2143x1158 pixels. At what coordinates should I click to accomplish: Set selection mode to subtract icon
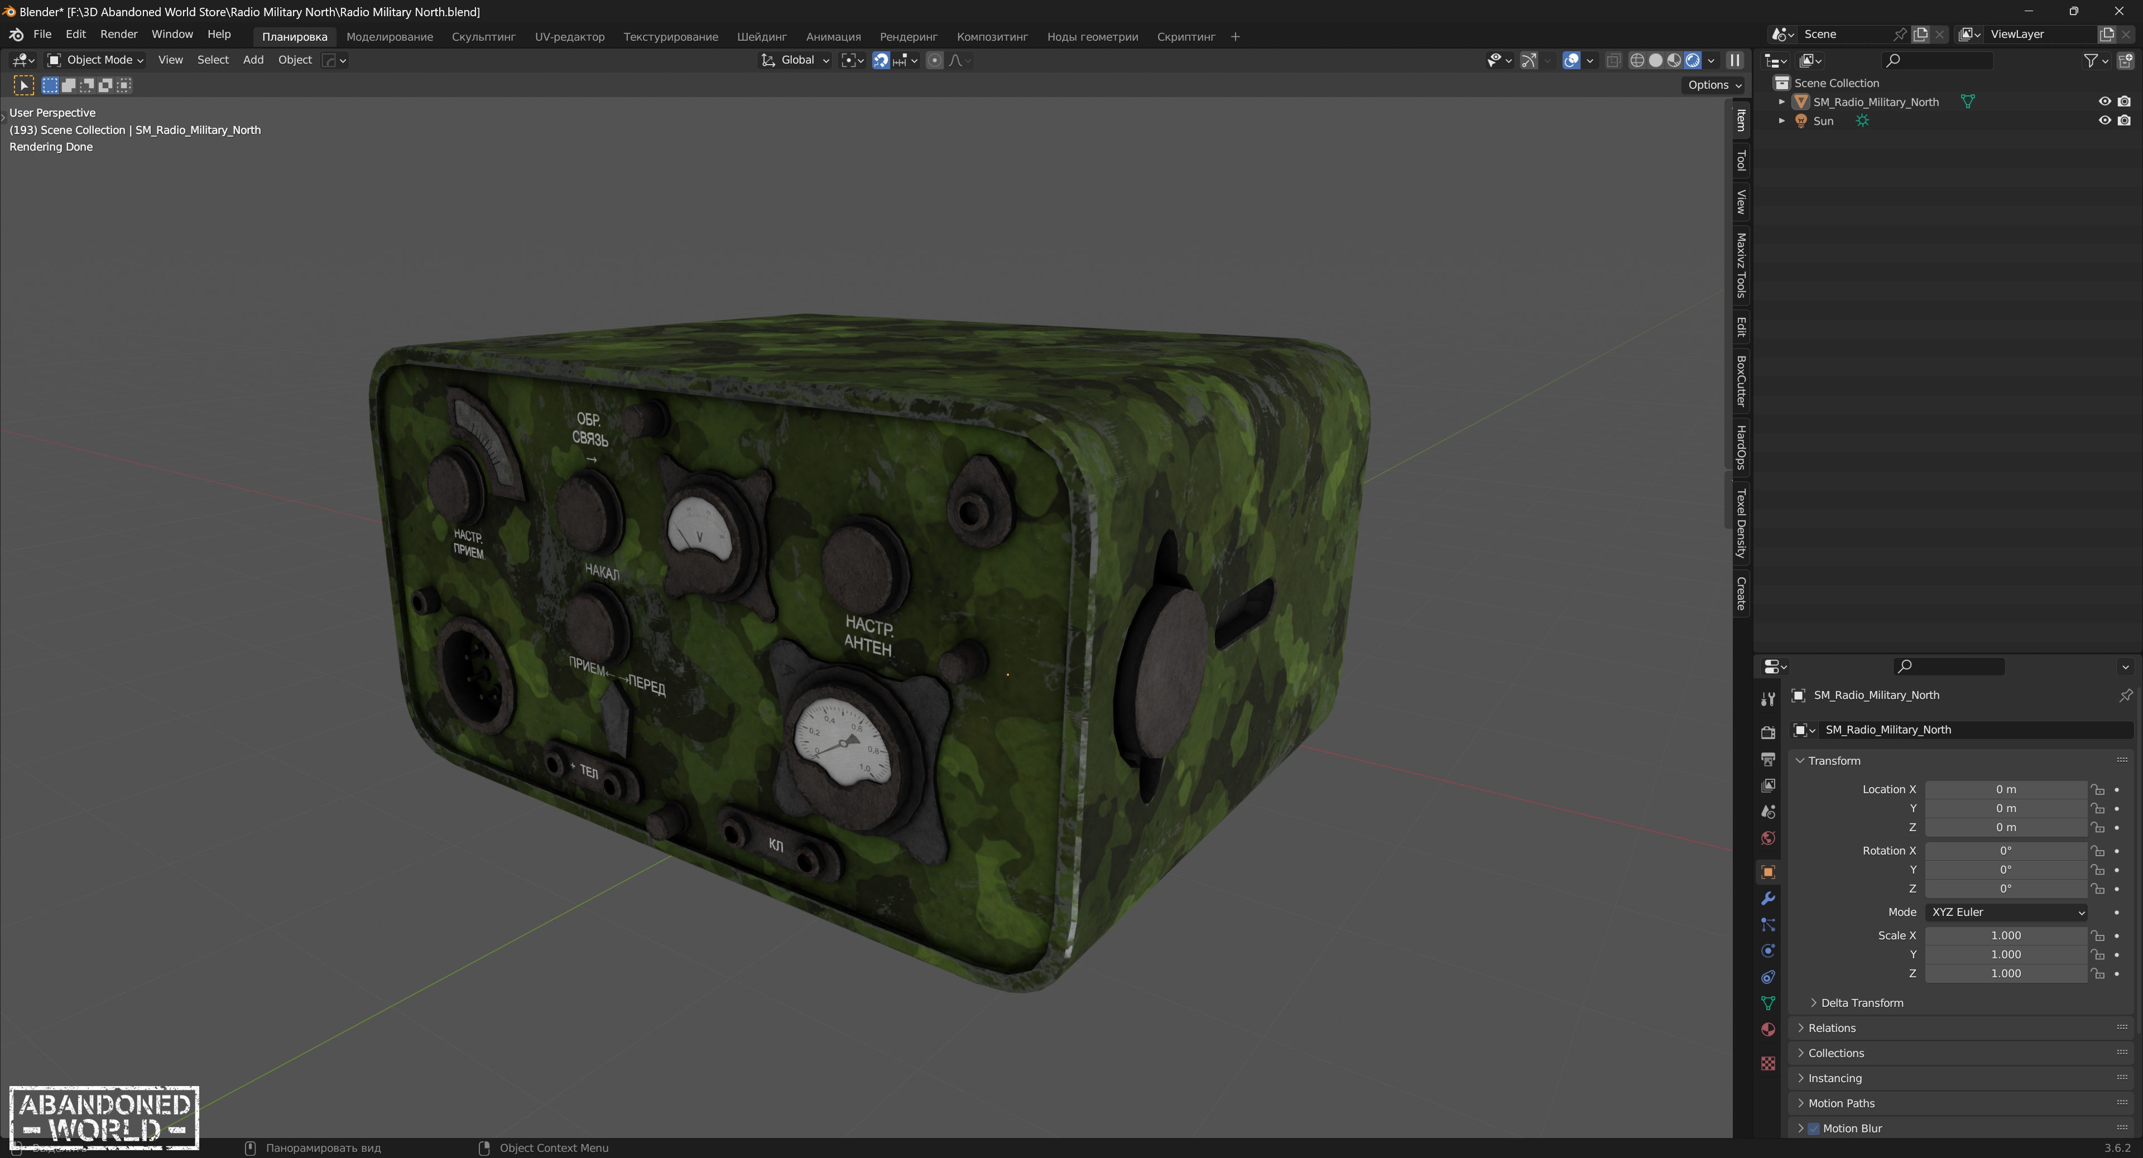[x=88, y=85]
